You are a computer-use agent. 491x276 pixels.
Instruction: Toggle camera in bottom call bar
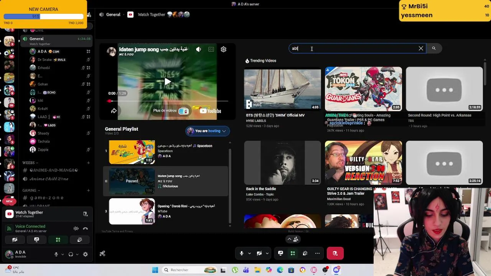[x=259, y=253]
